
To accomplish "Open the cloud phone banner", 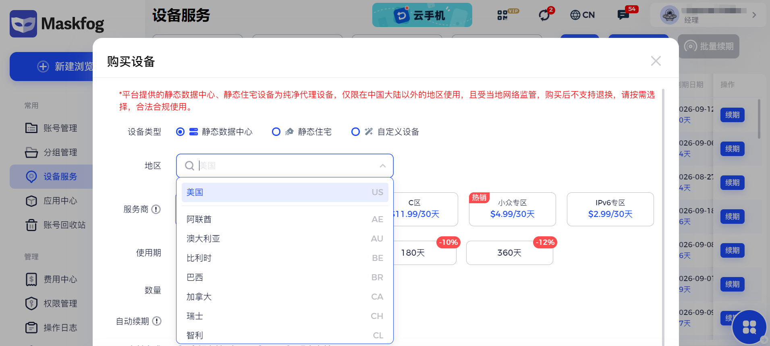I will tap(422, 15).
